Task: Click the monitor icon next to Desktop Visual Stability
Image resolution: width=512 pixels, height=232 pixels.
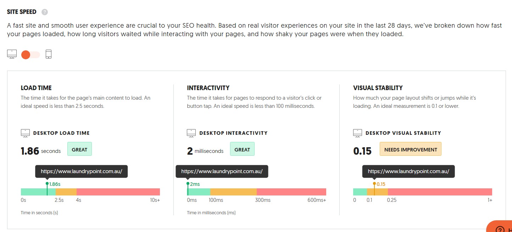Action: pos(357,133)
